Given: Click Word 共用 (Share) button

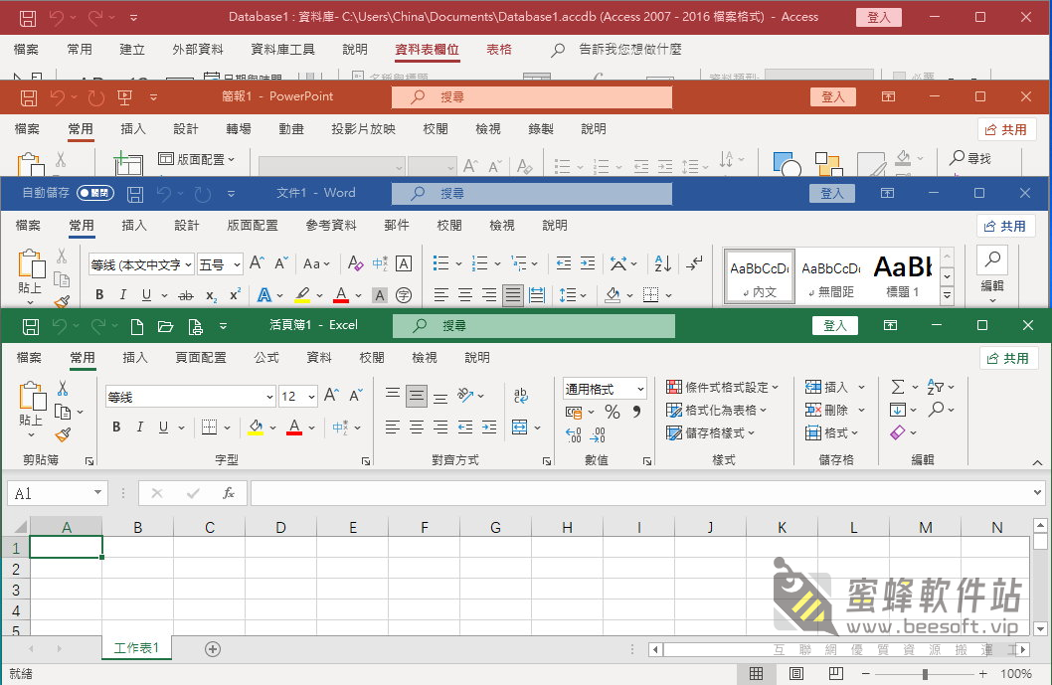Looking at the screenshot, I should tap(1005, 226).
